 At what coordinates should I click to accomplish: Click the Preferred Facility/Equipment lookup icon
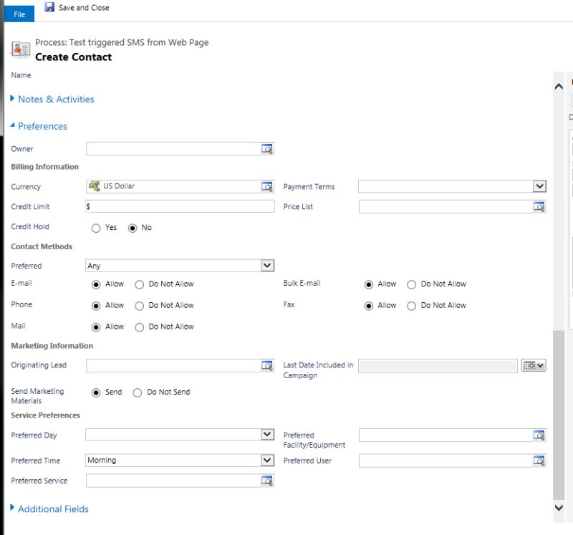tap(539, 435)
